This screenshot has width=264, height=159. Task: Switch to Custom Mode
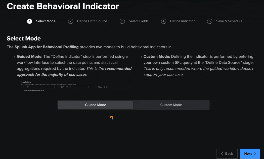click(x=171, y=105)
